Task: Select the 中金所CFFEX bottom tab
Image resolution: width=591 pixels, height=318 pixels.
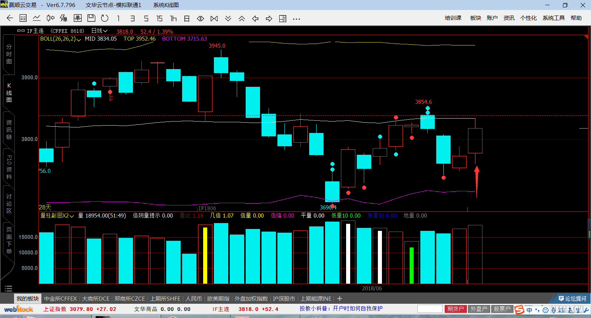Action: pyautogui.click(x=61, y=298)
